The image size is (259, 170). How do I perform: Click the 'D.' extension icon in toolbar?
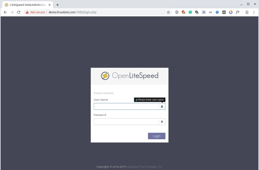(197, 12)
